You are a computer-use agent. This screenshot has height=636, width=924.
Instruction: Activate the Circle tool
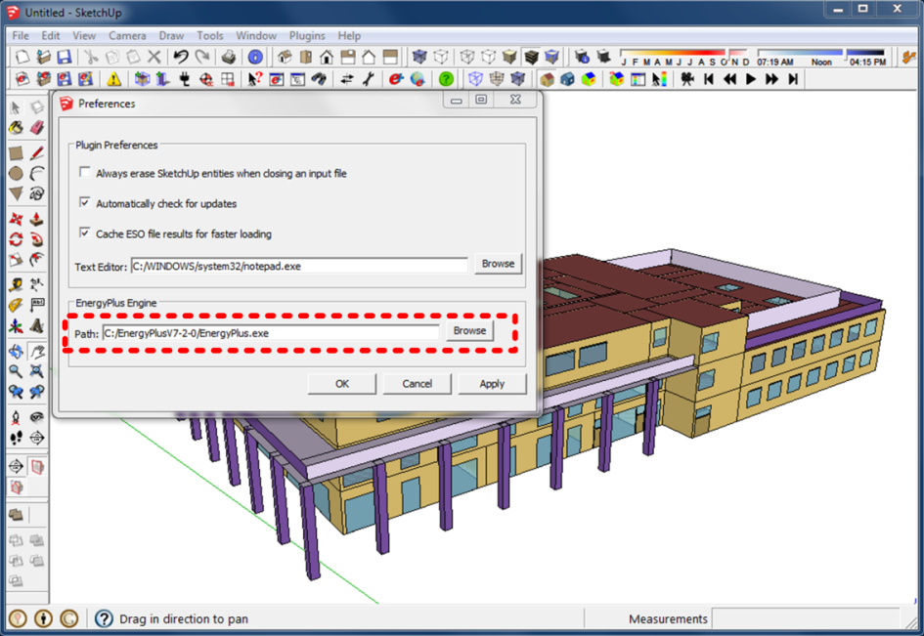pos(16,173)
